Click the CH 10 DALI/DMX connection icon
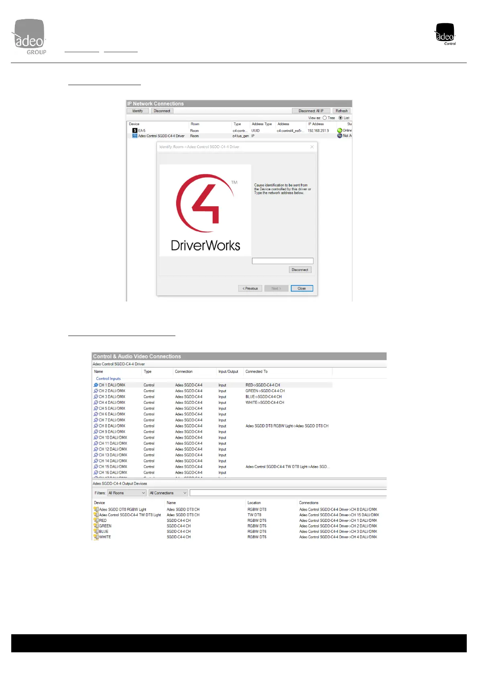Screen dimensions: 478x676 point(96,438)
